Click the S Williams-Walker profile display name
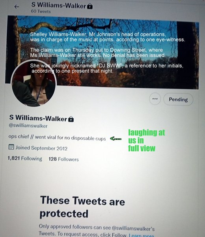This screenshot has height=237, width=205. click(38, 118)
